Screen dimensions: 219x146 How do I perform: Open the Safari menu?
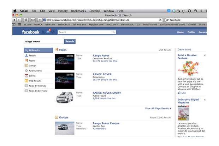(24, 11)
